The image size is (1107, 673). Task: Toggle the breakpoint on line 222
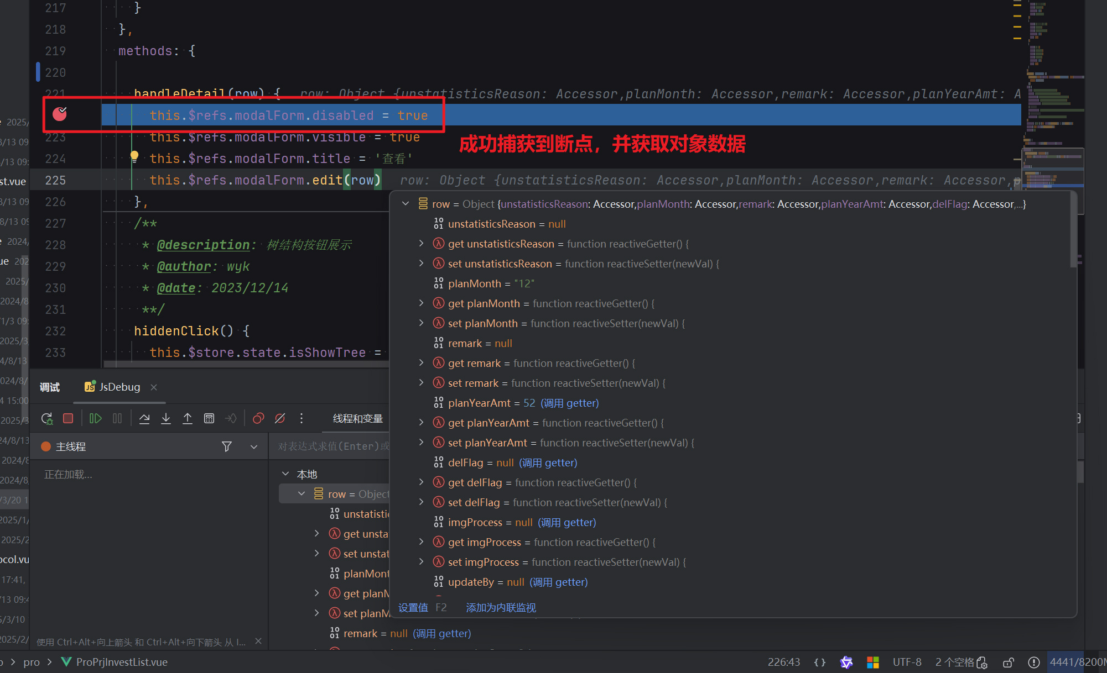[60, 114]
